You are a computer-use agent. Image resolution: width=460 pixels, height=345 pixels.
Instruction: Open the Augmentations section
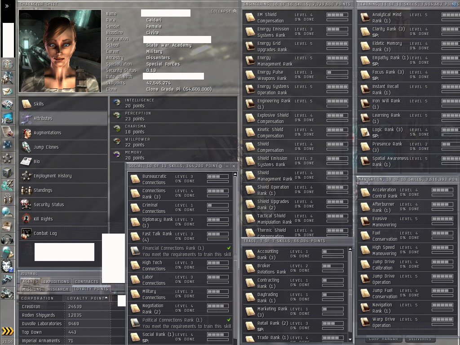63,133
